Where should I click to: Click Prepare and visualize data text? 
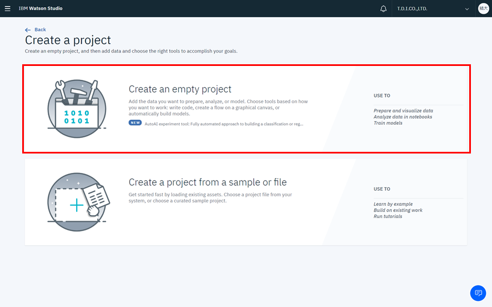point(403,111)
